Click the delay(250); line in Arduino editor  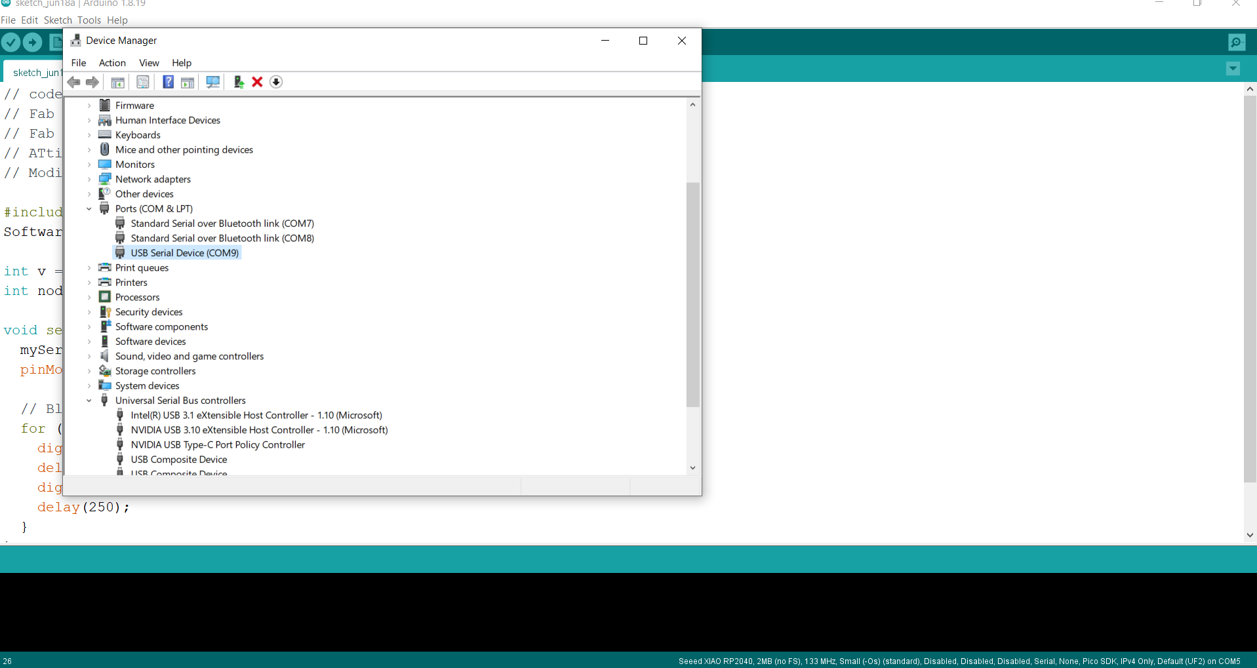[83, 507]
